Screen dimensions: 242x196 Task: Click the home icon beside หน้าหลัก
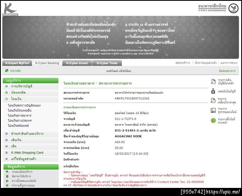pos(6,71)
